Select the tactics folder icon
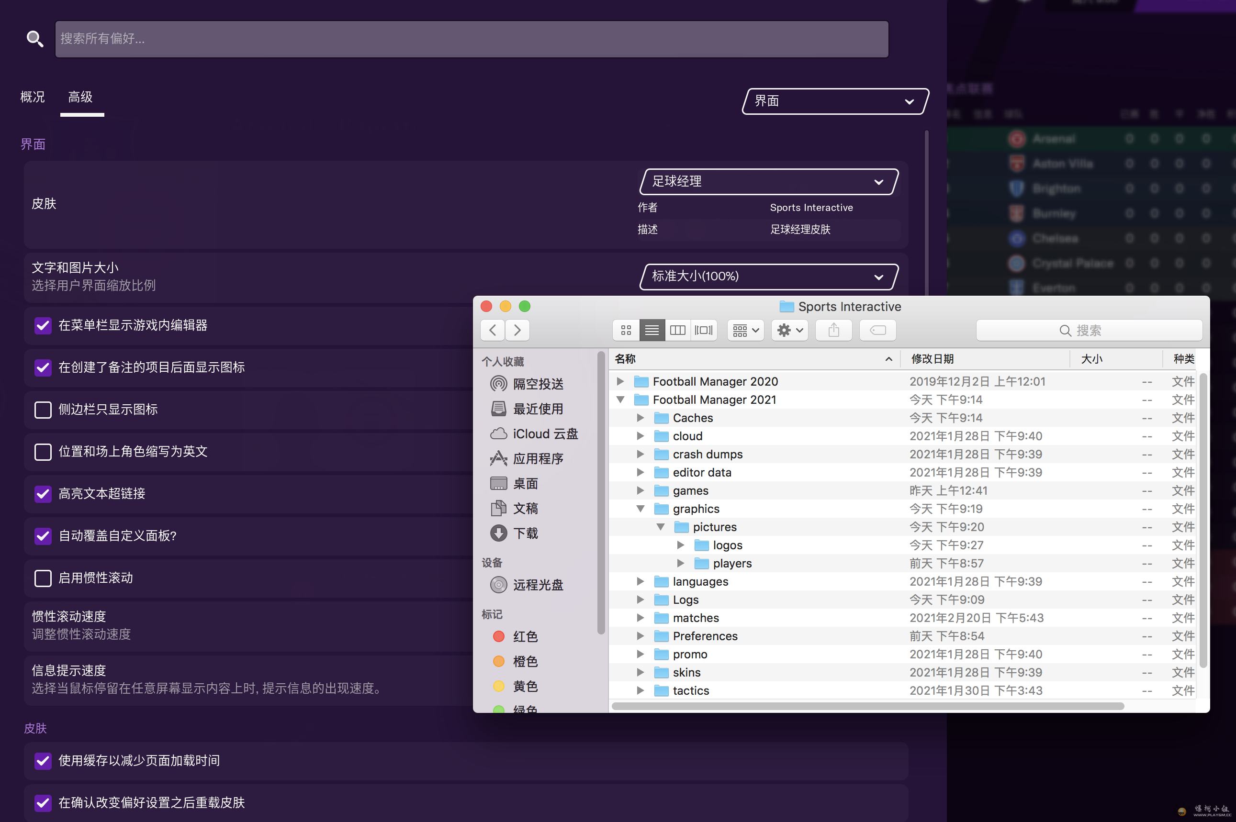 click(x=661, y=690)
